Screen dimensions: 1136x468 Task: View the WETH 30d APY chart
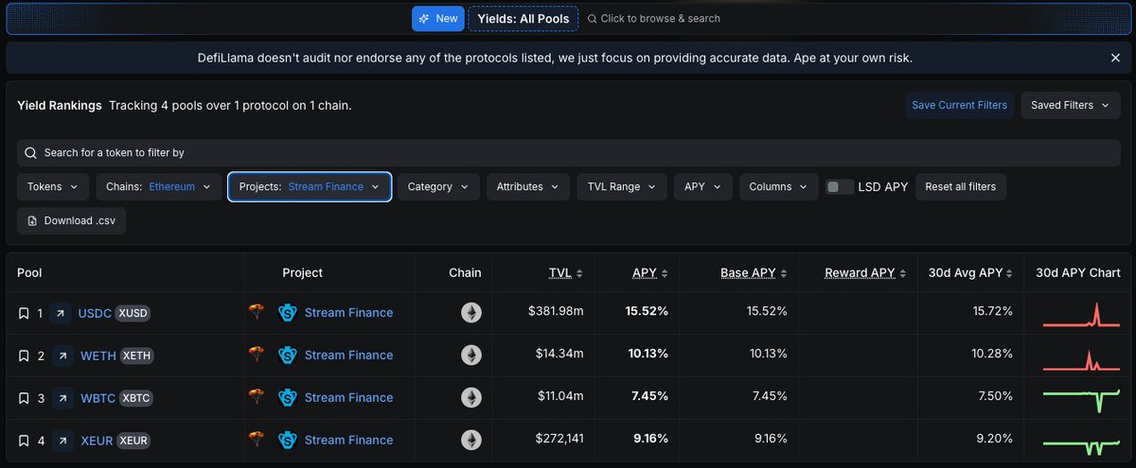pyautogui.click(x=1080, y=357)
